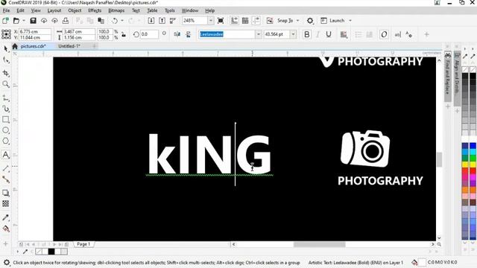Open the Effects menu

[x=95, y=10]
